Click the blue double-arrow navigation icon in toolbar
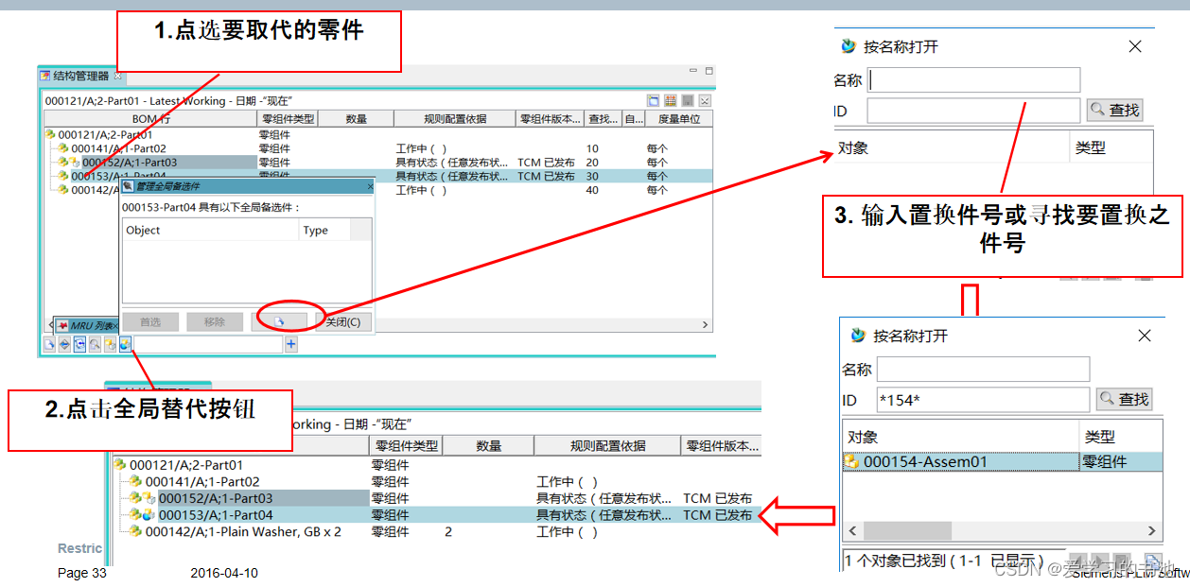This screenshot has height=587, width=1190. (63, 344)
